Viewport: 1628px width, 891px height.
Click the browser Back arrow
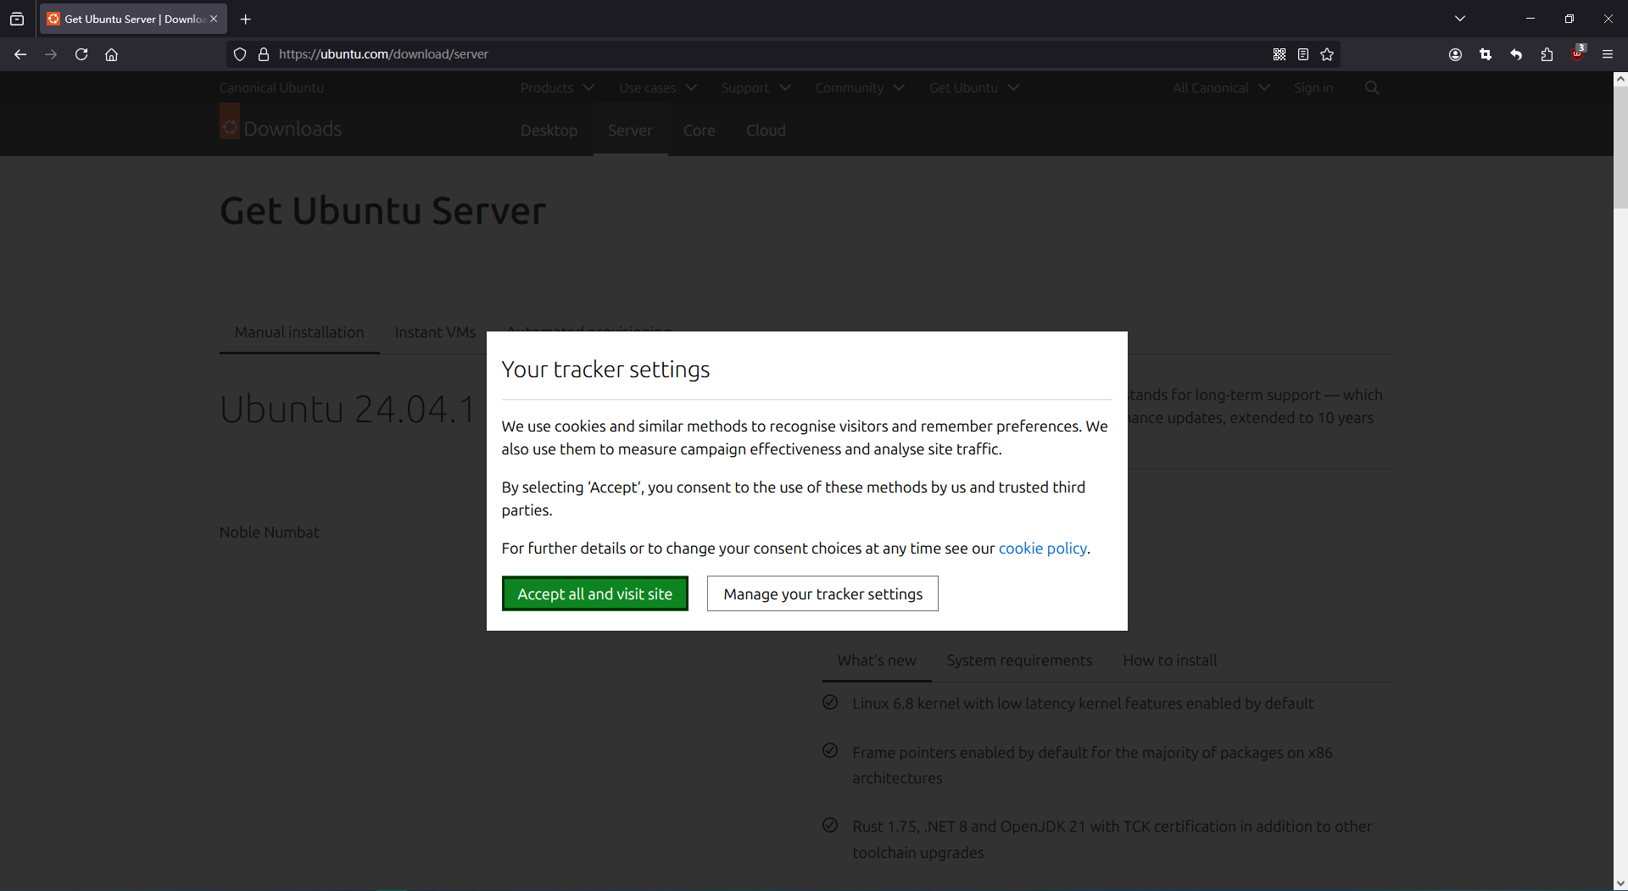(x=20, y=54)
